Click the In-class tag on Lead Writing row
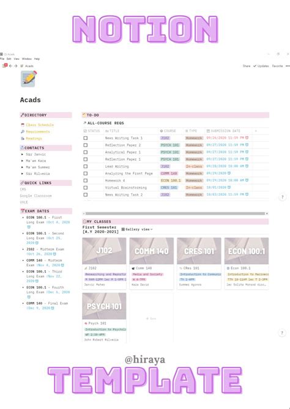290x409 pixels. pyautogui.click(x=194, y=166)
